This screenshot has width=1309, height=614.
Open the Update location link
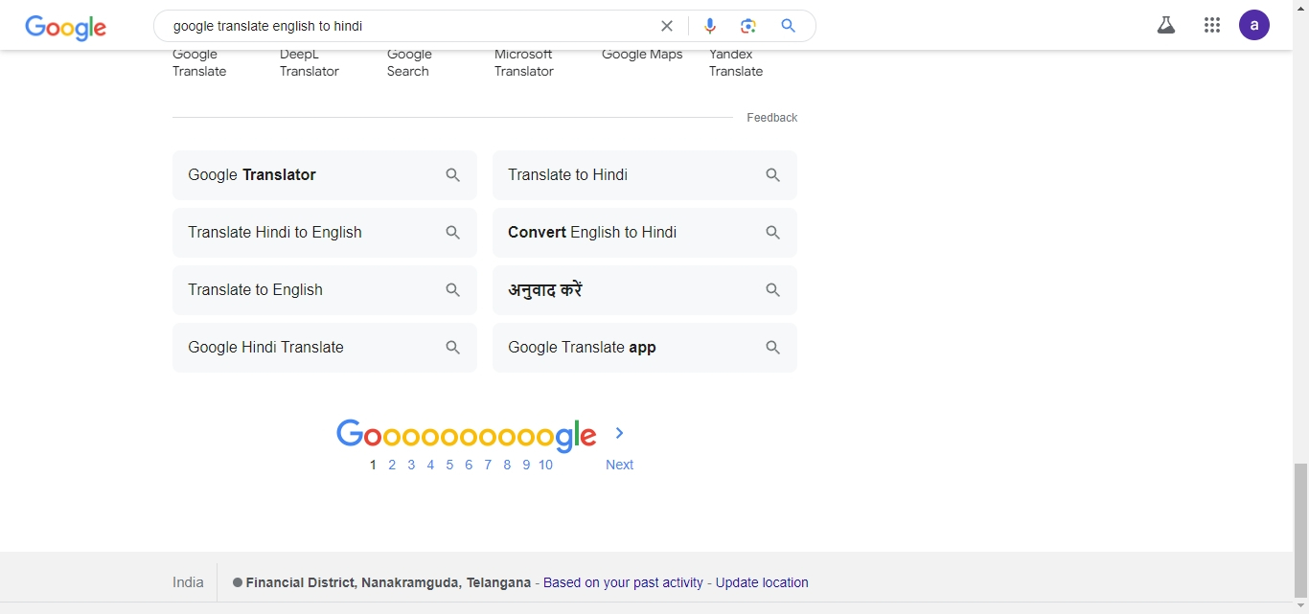tap(762, 582)
